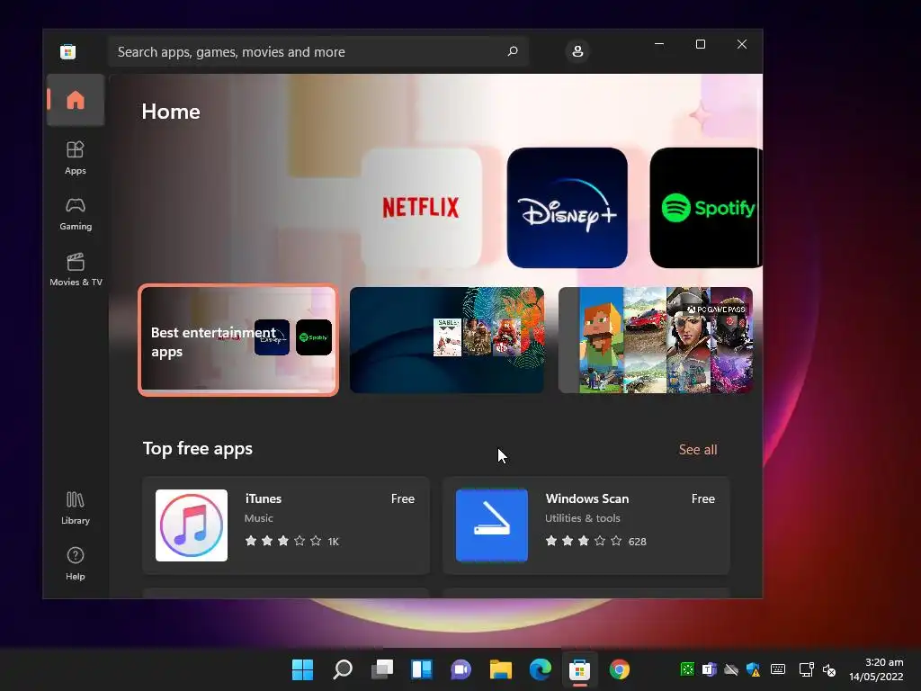Image resolution: width=921 pixels, height=691 pixels.
Task: Open Windows Security tray icon
Action: (753, 669)
